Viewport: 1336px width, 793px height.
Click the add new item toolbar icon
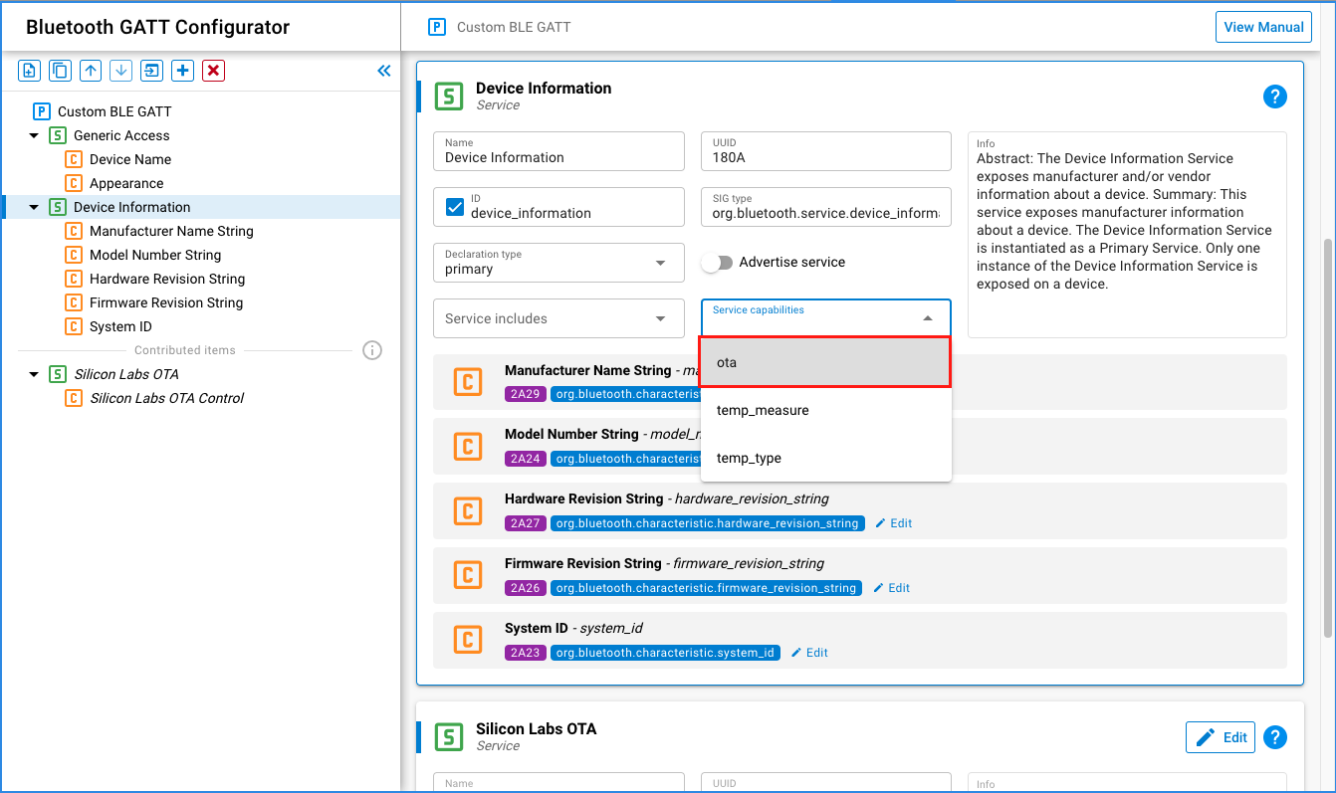coord(30,71)
